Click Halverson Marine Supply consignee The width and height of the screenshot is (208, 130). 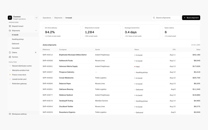(x=68, y=66)
